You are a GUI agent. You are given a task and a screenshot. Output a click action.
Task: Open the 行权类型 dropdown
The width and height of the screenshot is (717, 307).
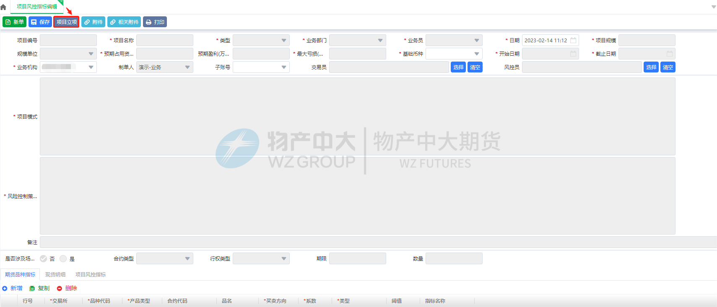(x=261, y=258)
